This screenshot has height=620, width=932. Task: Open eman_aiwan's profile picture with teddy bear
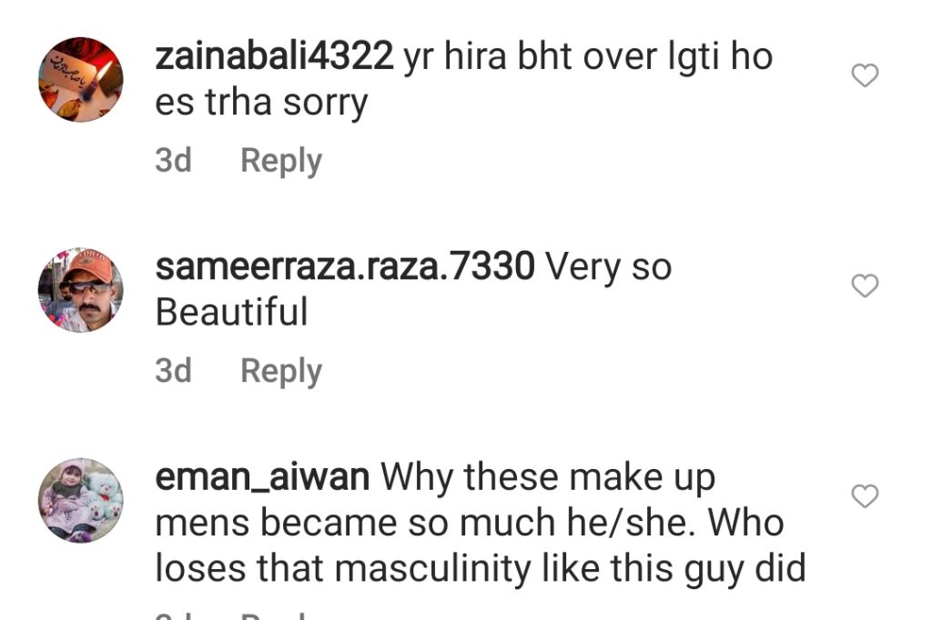click(x=81, y=500)
